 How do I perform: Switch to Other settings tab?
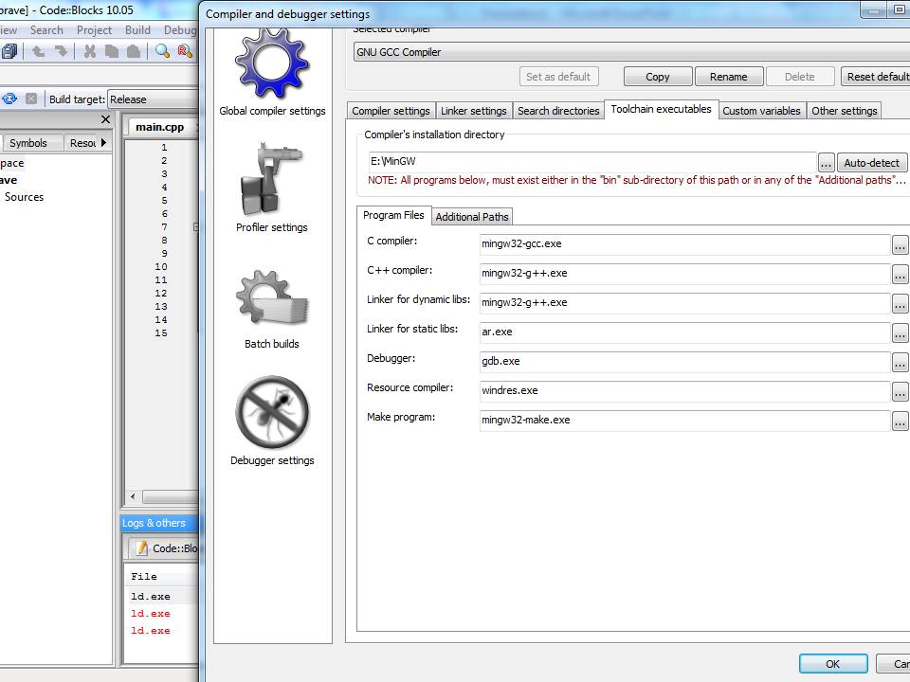[x=845, y=110]
